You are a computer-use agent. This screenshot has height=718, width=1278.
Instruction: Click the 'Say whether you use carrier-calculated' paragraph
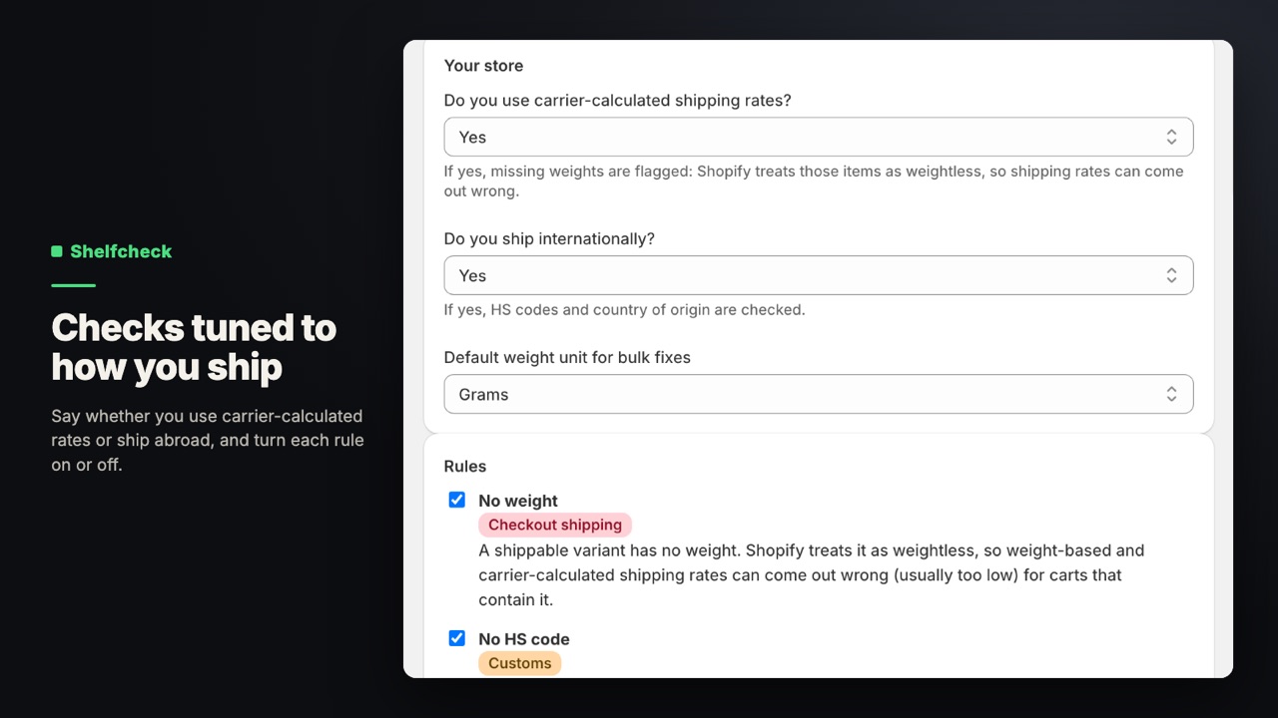[208, 440]
